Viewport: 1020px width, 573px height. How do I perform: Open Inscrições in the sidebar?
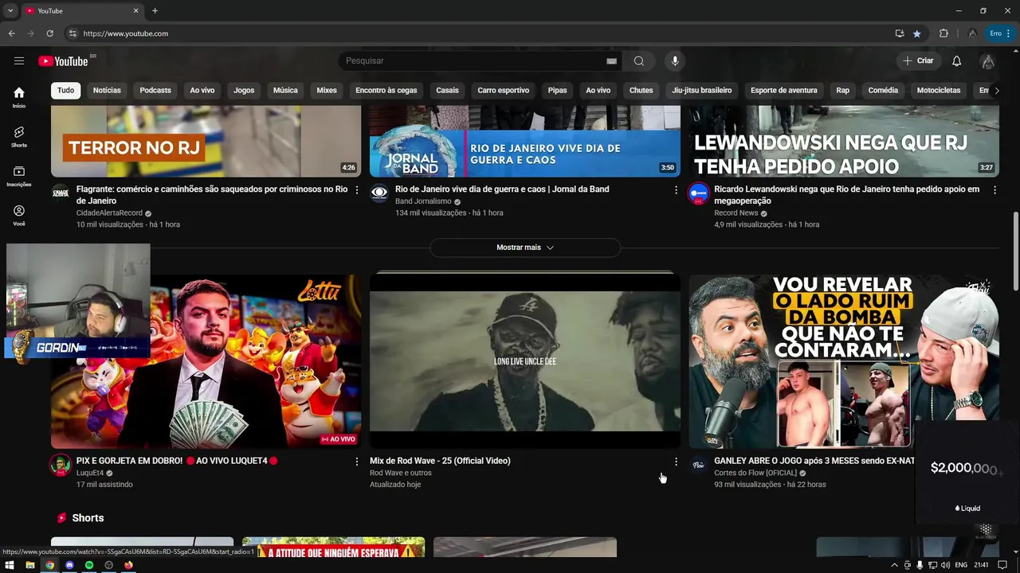(x=19, y=177)
